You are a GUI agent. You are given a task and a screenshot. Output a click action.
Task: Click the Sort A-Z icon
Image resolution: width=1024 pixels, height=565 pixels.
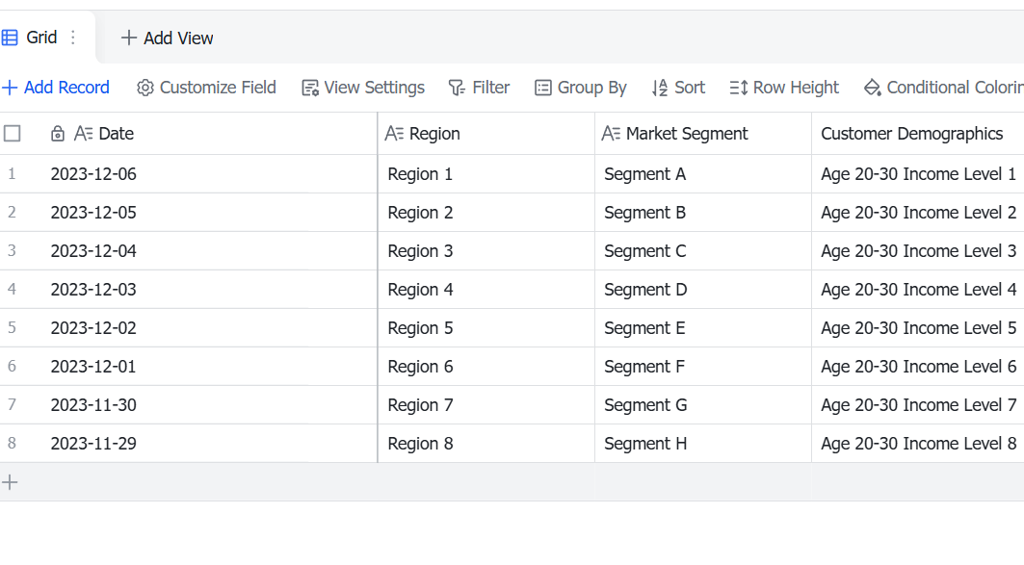click(x=660, y=88)
